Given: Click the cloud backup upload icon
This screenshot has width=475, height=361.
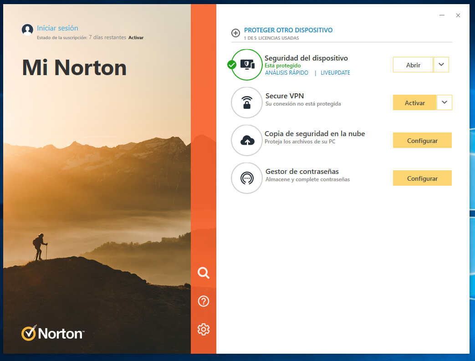Looking at the screenshot, I should tap(247, 141).
